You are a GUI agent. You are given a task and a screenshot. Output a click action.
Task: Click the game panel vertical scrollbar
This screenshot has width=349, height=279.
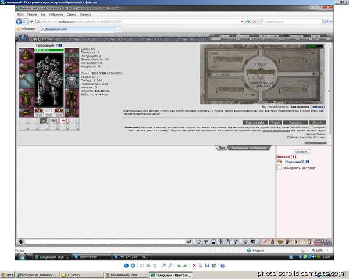pyautogui.click(x=329, y=94)
